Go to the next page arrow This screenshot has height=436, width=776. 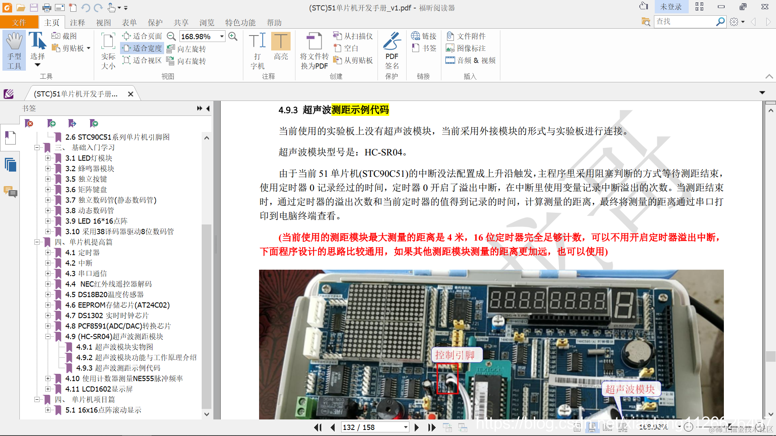(417, 427)
